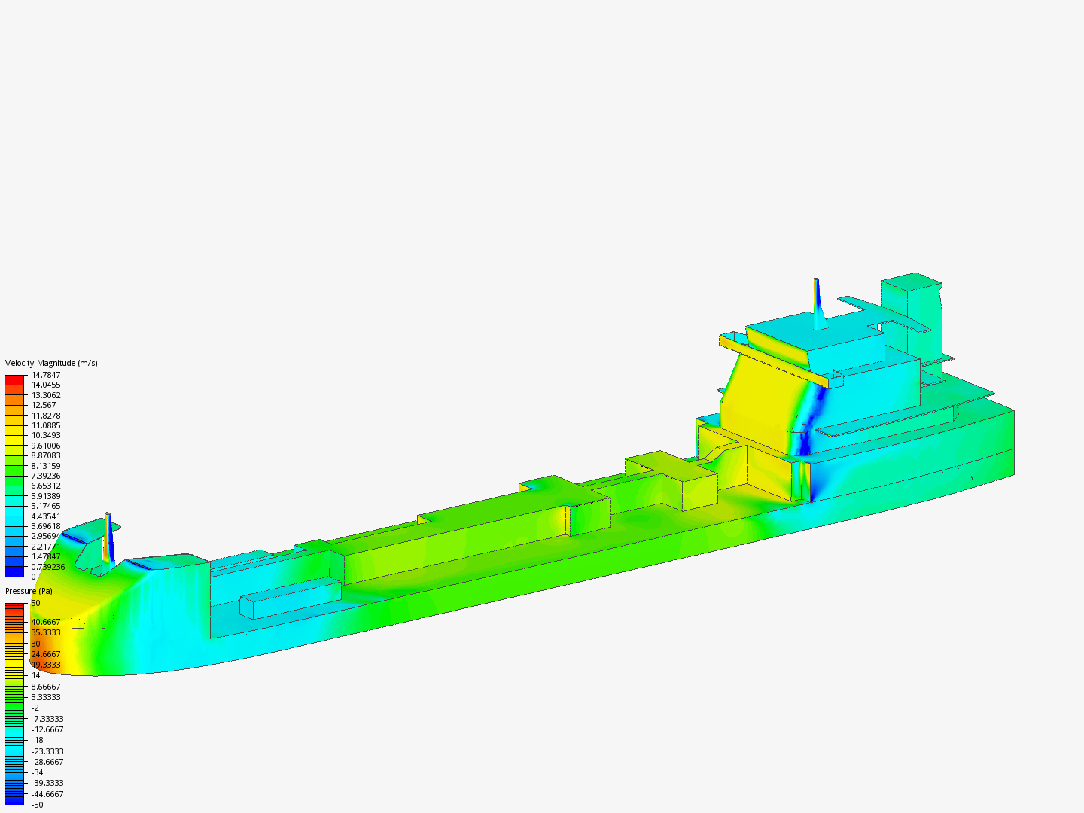
Task: Pick the -44.6667 pressure label
Action: [x=47, y=794]
